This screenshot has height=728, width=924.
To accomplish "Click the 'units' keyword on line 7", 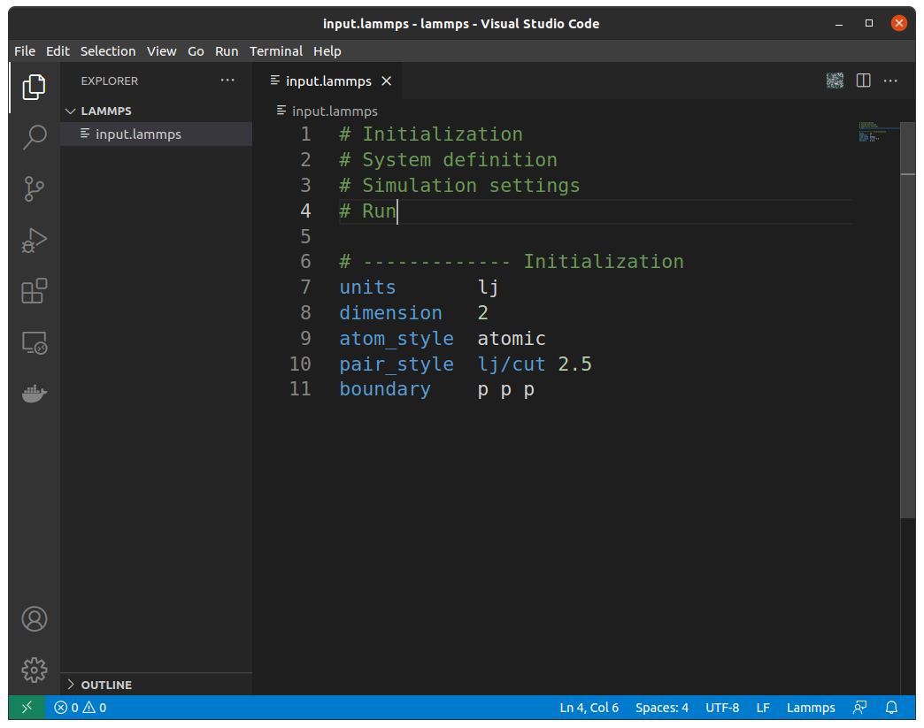I will (x=367, y=287).
